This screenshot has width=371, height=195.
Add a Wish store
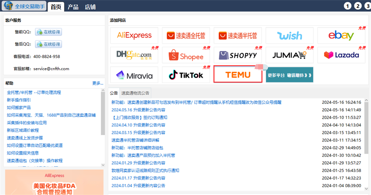[290, 36]
